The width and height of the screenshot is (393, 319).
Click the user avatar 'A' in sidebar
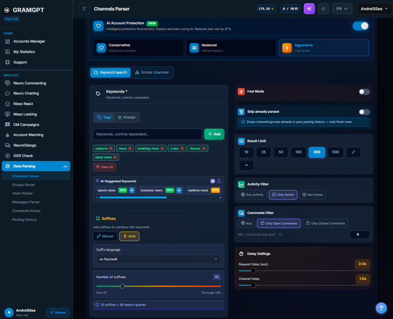[x=9, y=313]
